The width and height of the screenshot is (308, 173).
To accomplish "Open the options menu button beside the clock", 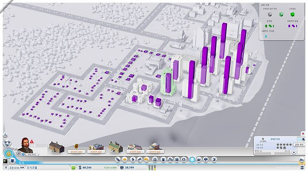I will click(x=6, y=168).
